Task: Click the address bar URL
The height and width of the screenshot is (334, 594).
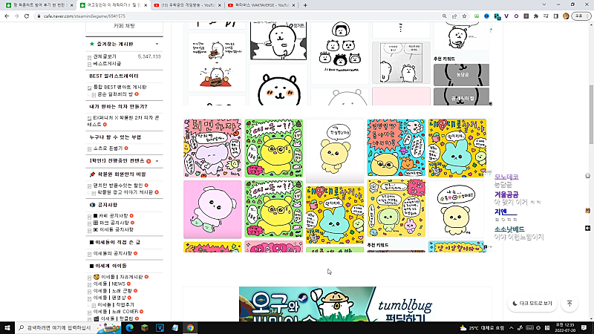Action: click(x=85, y=16)
